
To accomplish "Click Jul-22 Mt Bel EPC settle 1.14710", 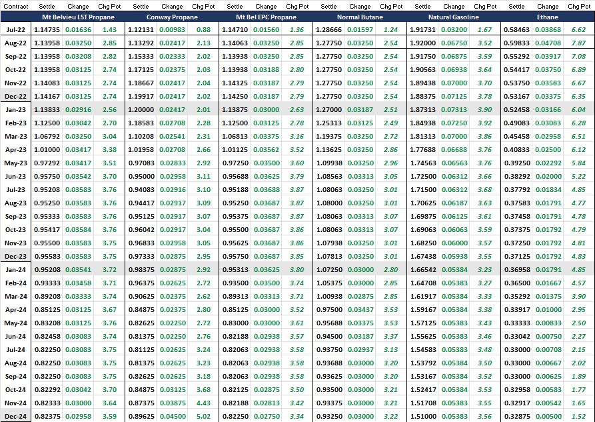I will 235,29.
